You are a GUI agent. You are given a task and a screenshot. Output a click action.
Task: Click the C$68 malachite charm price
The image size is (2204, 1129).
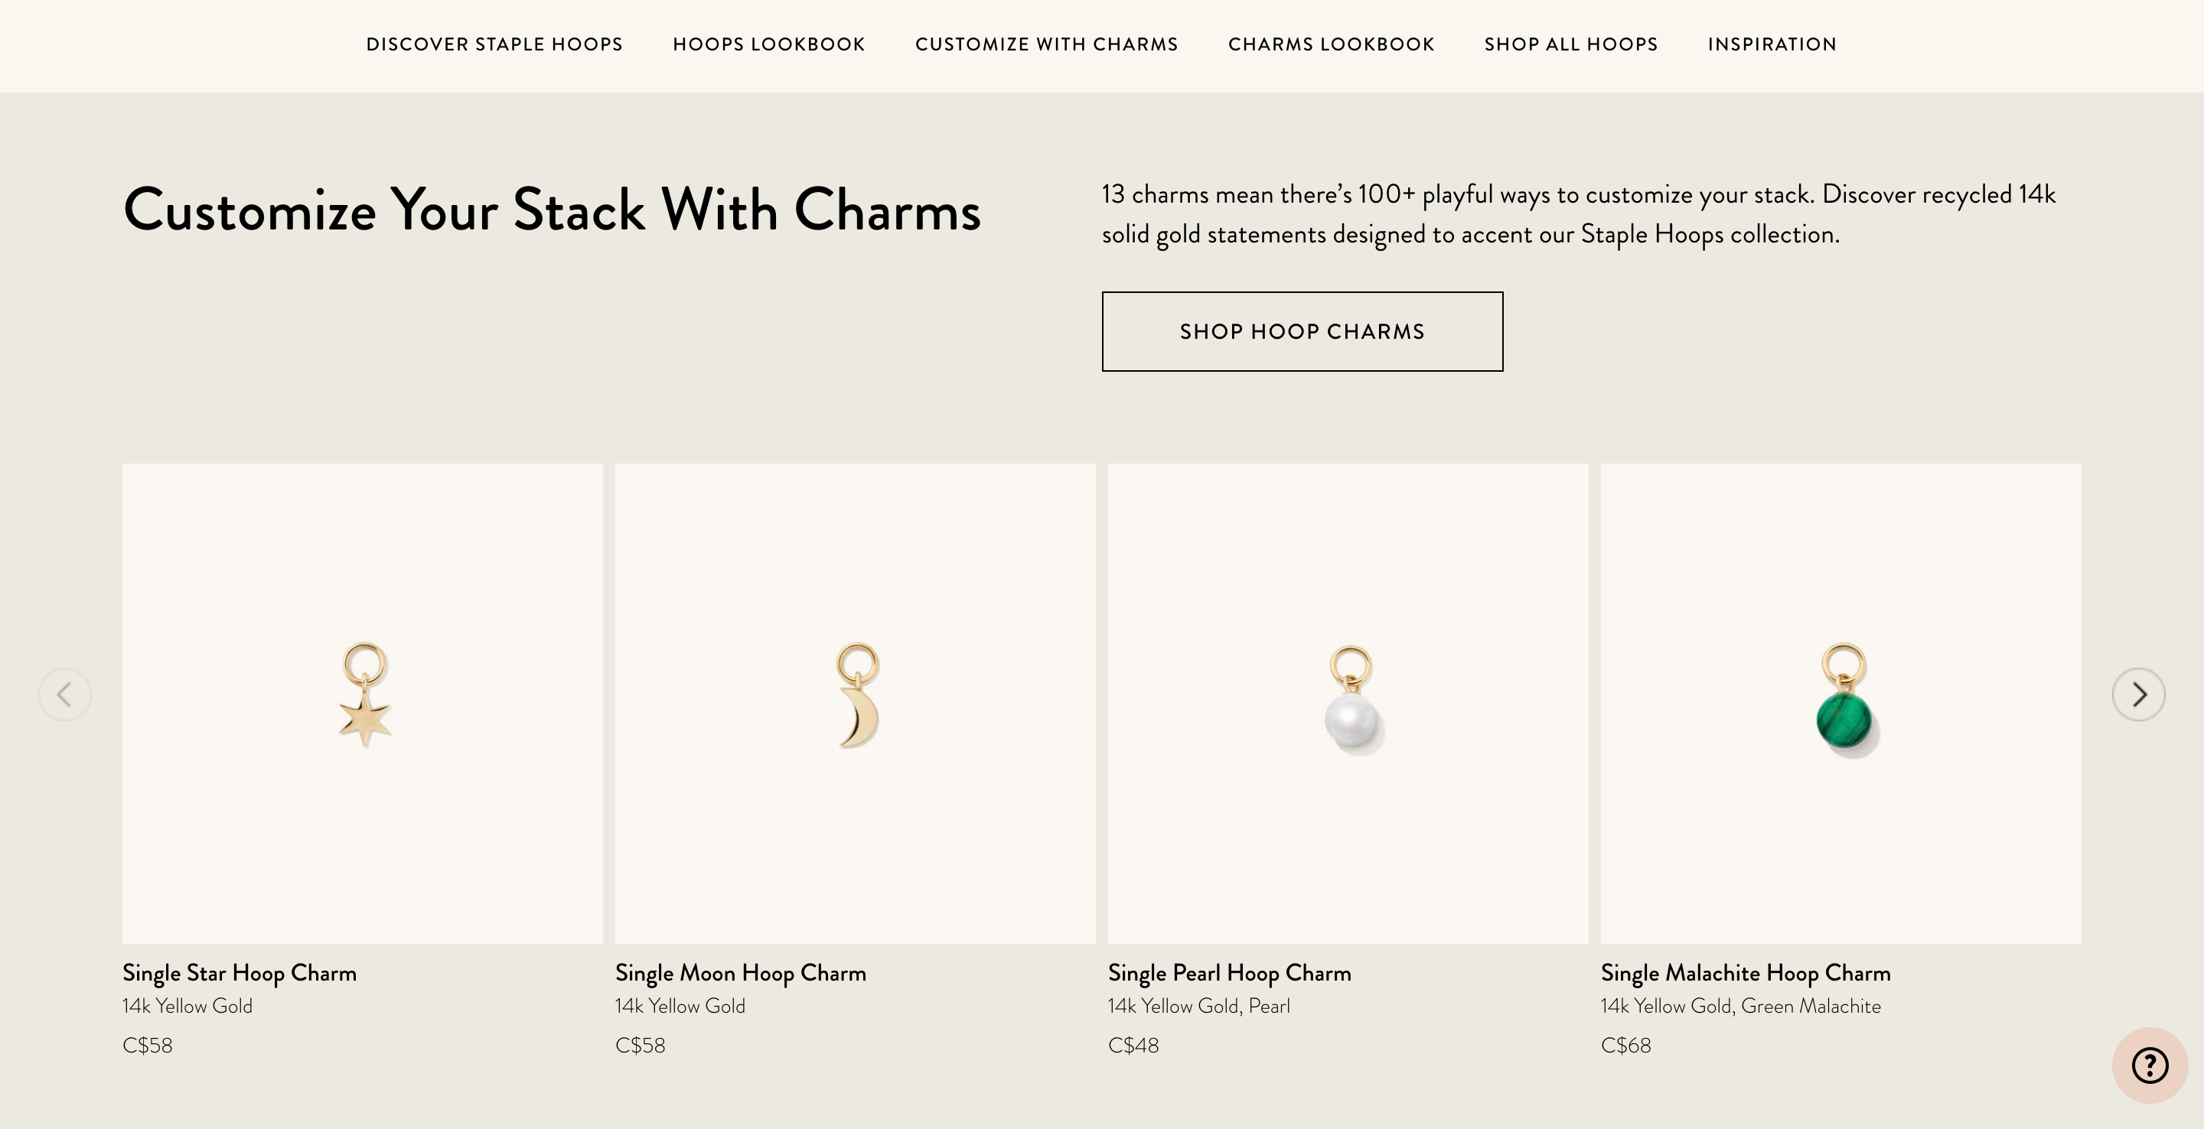[1625, 1045]
